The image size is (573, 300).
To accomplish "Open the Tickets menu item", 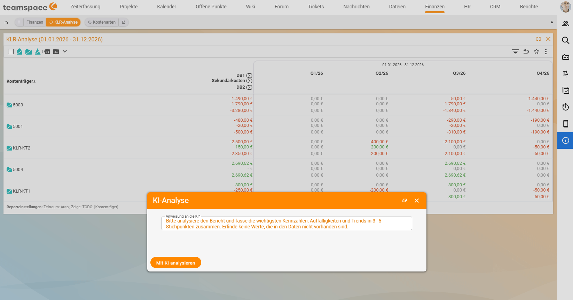I will pyautogui.click(x=316, y=7).
